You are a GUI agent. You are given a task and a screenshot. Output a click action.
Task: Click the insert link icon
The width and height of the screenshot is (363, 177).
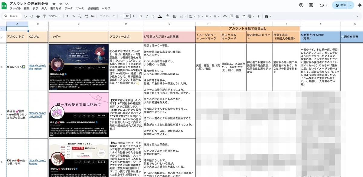click(x=224, y=16)
